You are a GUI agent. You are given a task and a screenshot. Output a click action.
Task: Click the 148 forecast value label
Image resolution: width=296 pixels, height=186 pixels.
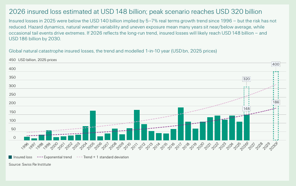[x=247, y=109]
